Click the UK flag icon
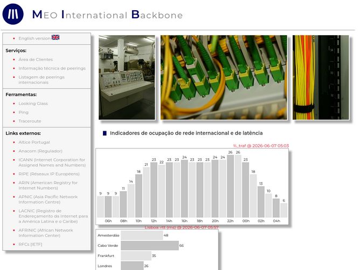360x270 pixels. pyautogui.click(x=56, y=37)
